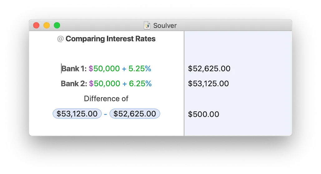Click the green zoom window button

[x=57, y=26]
